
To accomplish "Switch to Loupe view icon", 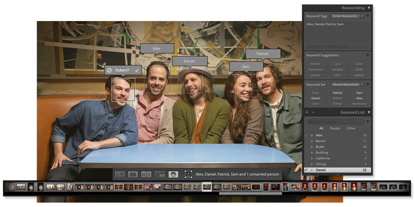I will tap(133, 175).
